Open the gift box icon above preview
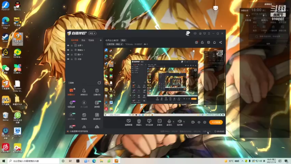This screenshot has width=291, height=164. 196,42
